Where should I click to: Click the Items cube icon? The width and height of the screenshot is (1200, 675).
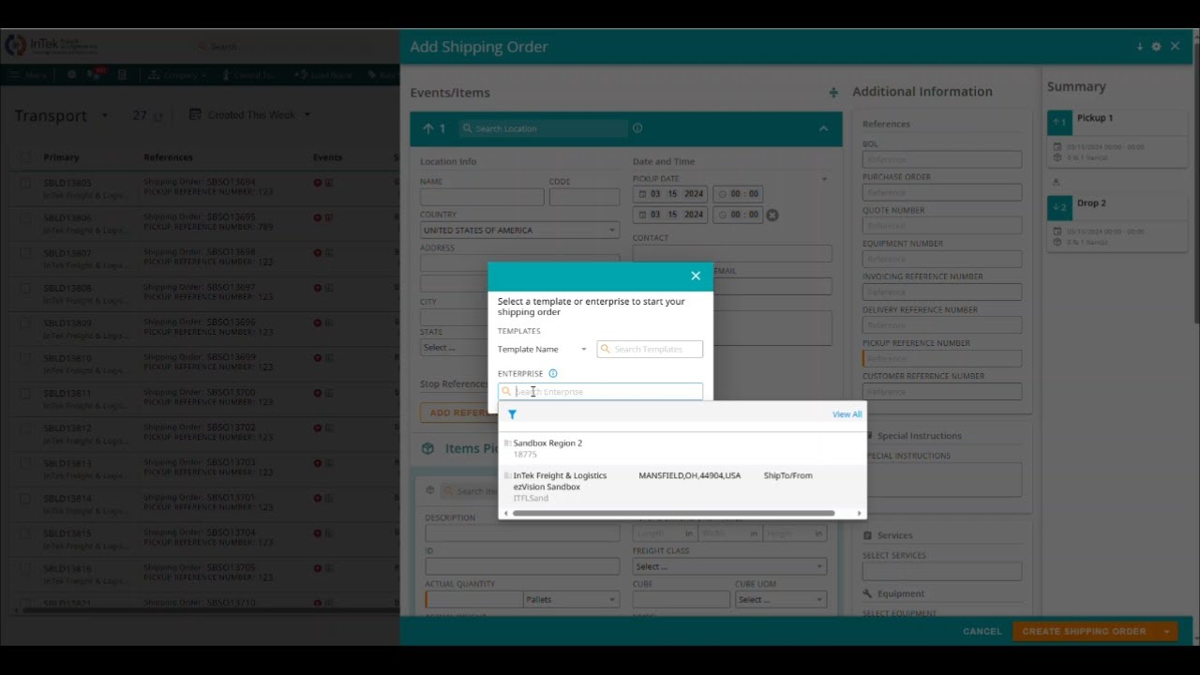(x=427, y=449)
